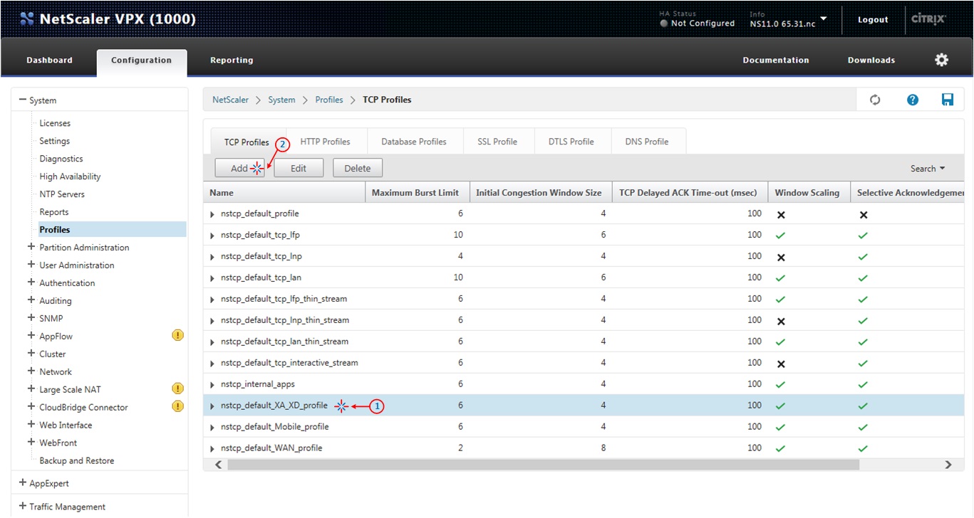Click the CloudBridge Connector warning icon
This screenshot has width=974, height=518.
(178, 406)
